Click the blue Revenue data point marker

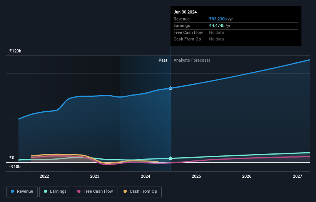coord(171,88)
